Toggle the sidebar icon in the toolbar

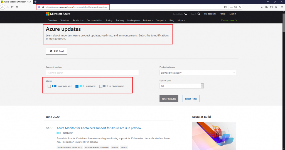click(271, 7)
